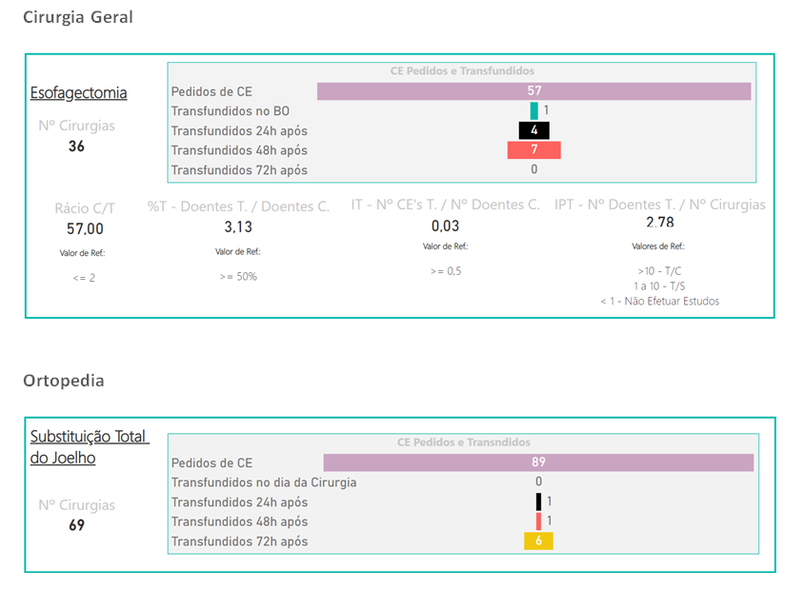Click chart title CE Pedidos e Transfundidos

pos(462,71)
